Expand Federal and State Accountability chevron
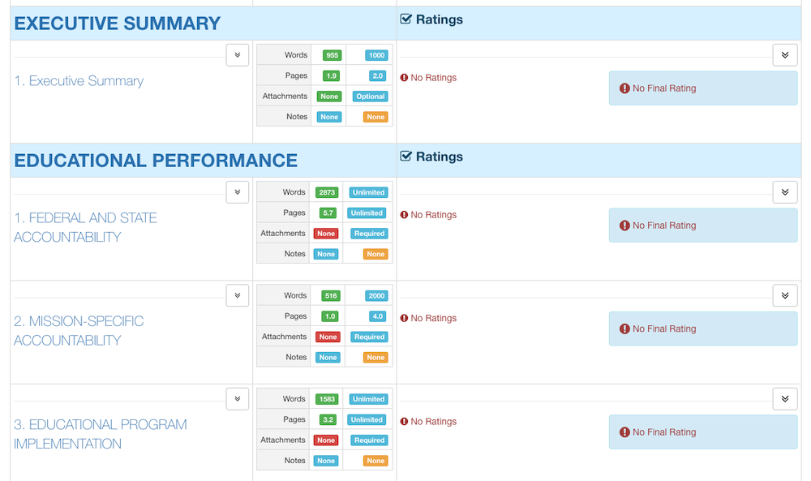 (x=237, y=192)
